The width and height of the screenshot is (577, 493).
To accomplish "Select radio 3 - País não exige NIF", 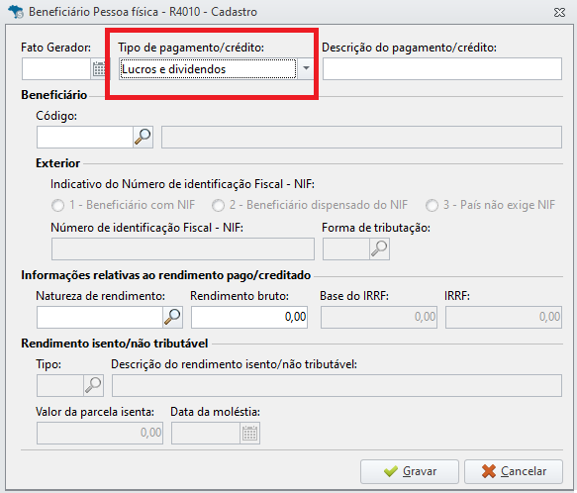I will tap(433, 205).
